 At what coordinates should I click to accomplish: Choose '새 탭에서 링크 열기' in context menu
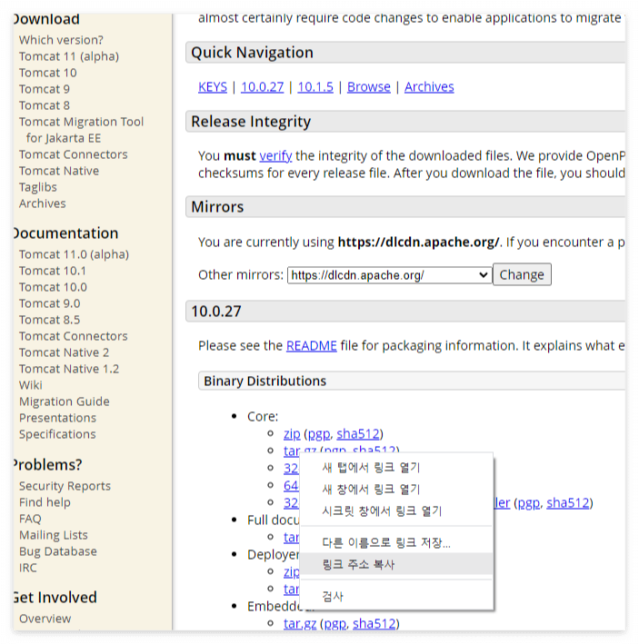coord(396,468)
